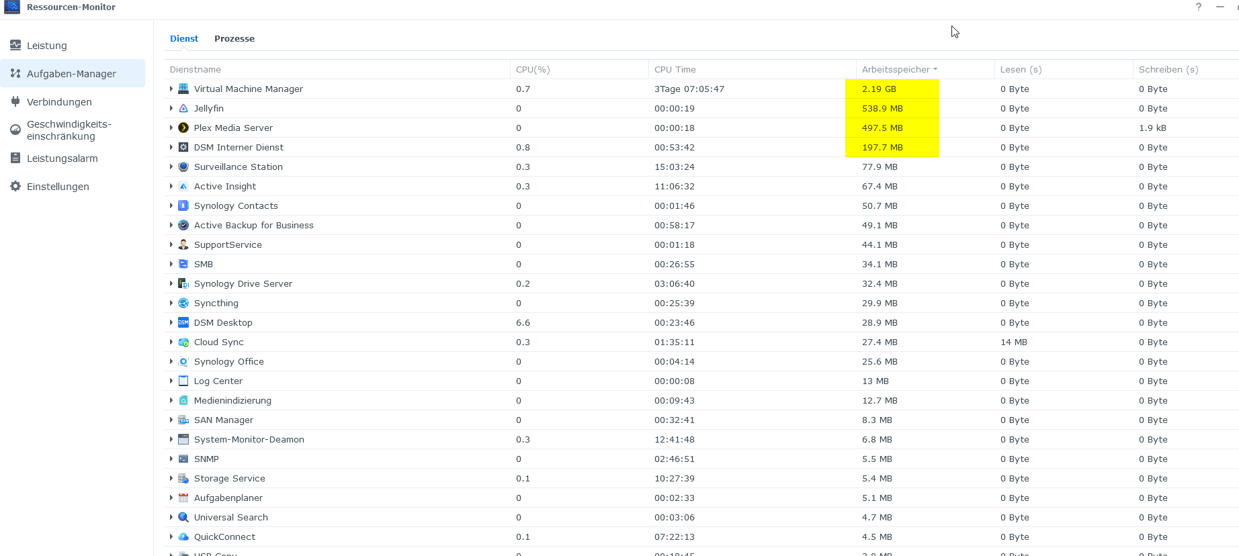Expand the Virtual Machine Manager row

point(171,89)
